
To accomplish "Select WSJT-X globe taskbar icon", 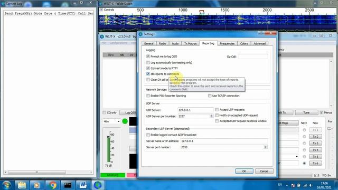I will [x=98, y=185].
